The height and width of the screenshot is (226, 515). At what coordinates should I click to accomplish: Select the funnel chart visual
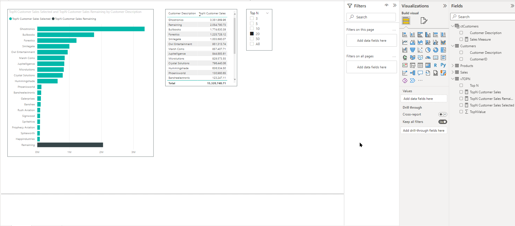(x=412, y=50)
